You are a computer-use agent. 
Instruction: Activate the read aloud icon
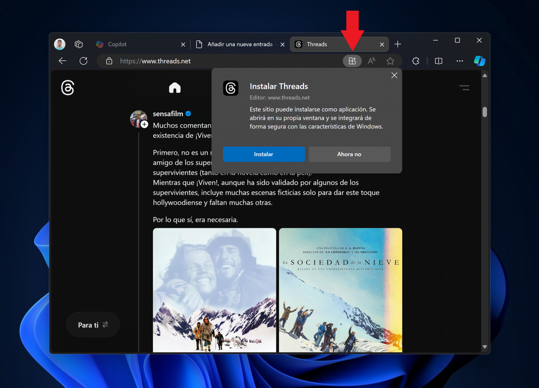point(371,61)
